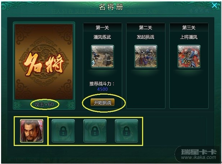
Task: Click the 开始挑战 button
Action: (102, 102)
